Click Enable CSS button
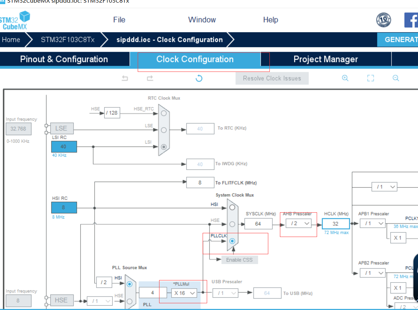The image size is (418, 310). (240, 260)
